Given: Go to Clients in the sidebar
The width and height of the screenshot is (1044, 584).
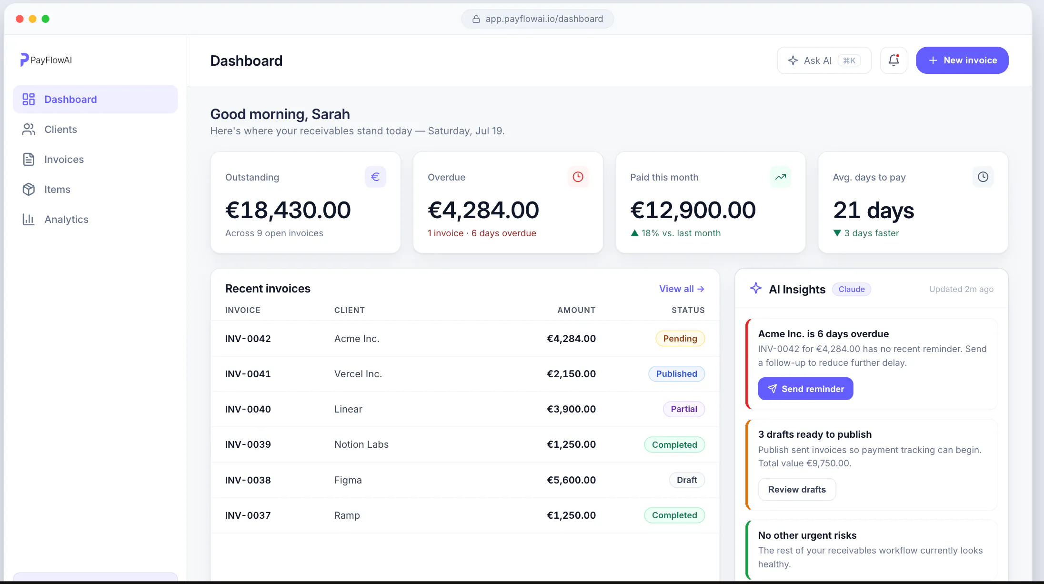Looking at the screenshot, I should (x=95, y=129).
